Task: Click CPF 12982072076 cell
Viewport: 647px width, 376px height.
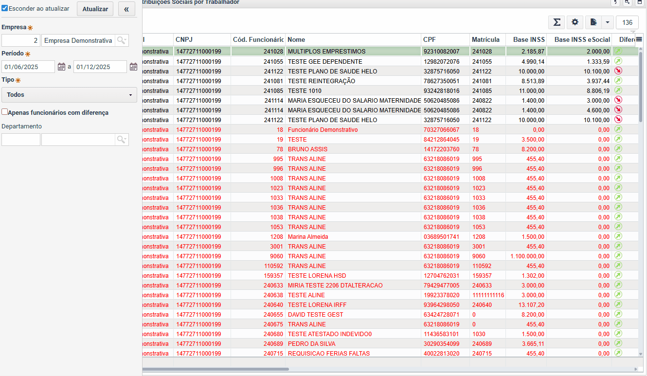Action: (445, 61)
